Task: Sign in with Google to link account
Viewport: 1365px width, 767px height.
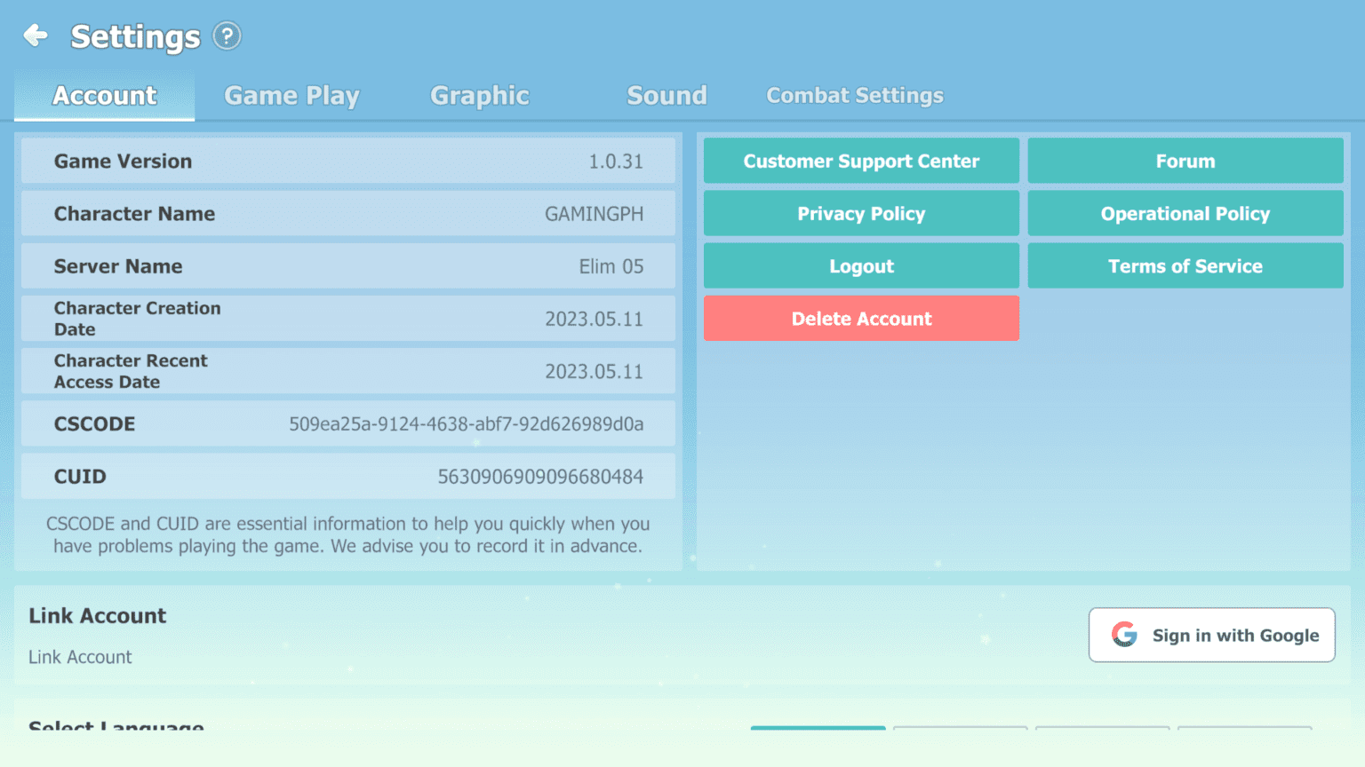Action: 1211,635
